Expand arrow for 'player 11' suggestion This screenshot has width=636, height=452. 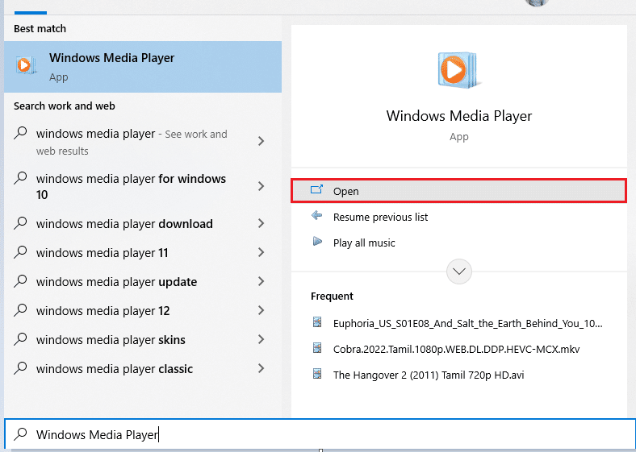[x=262, y=253]
